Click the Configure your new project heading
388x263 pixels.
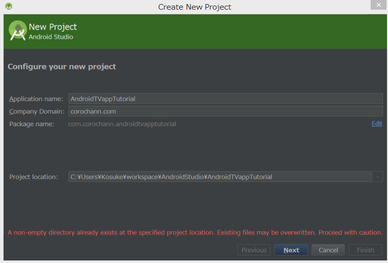click(62, 67)
